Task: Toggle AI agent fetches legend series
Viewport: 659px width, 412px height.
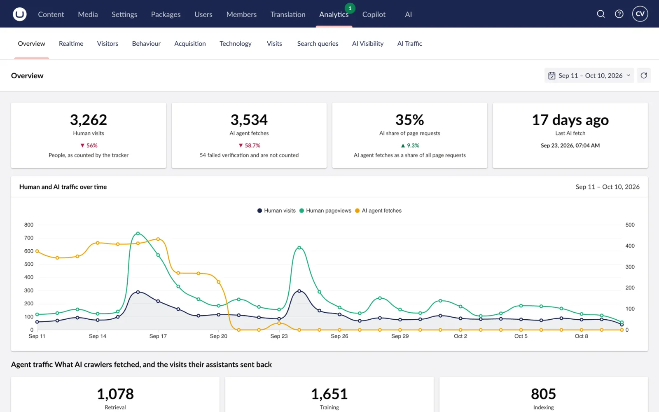Action: coord(378,211)
